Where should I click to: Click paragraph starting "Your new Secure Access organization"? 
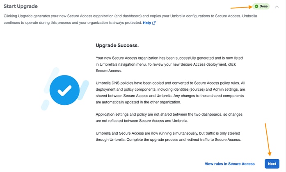[169, 64]
